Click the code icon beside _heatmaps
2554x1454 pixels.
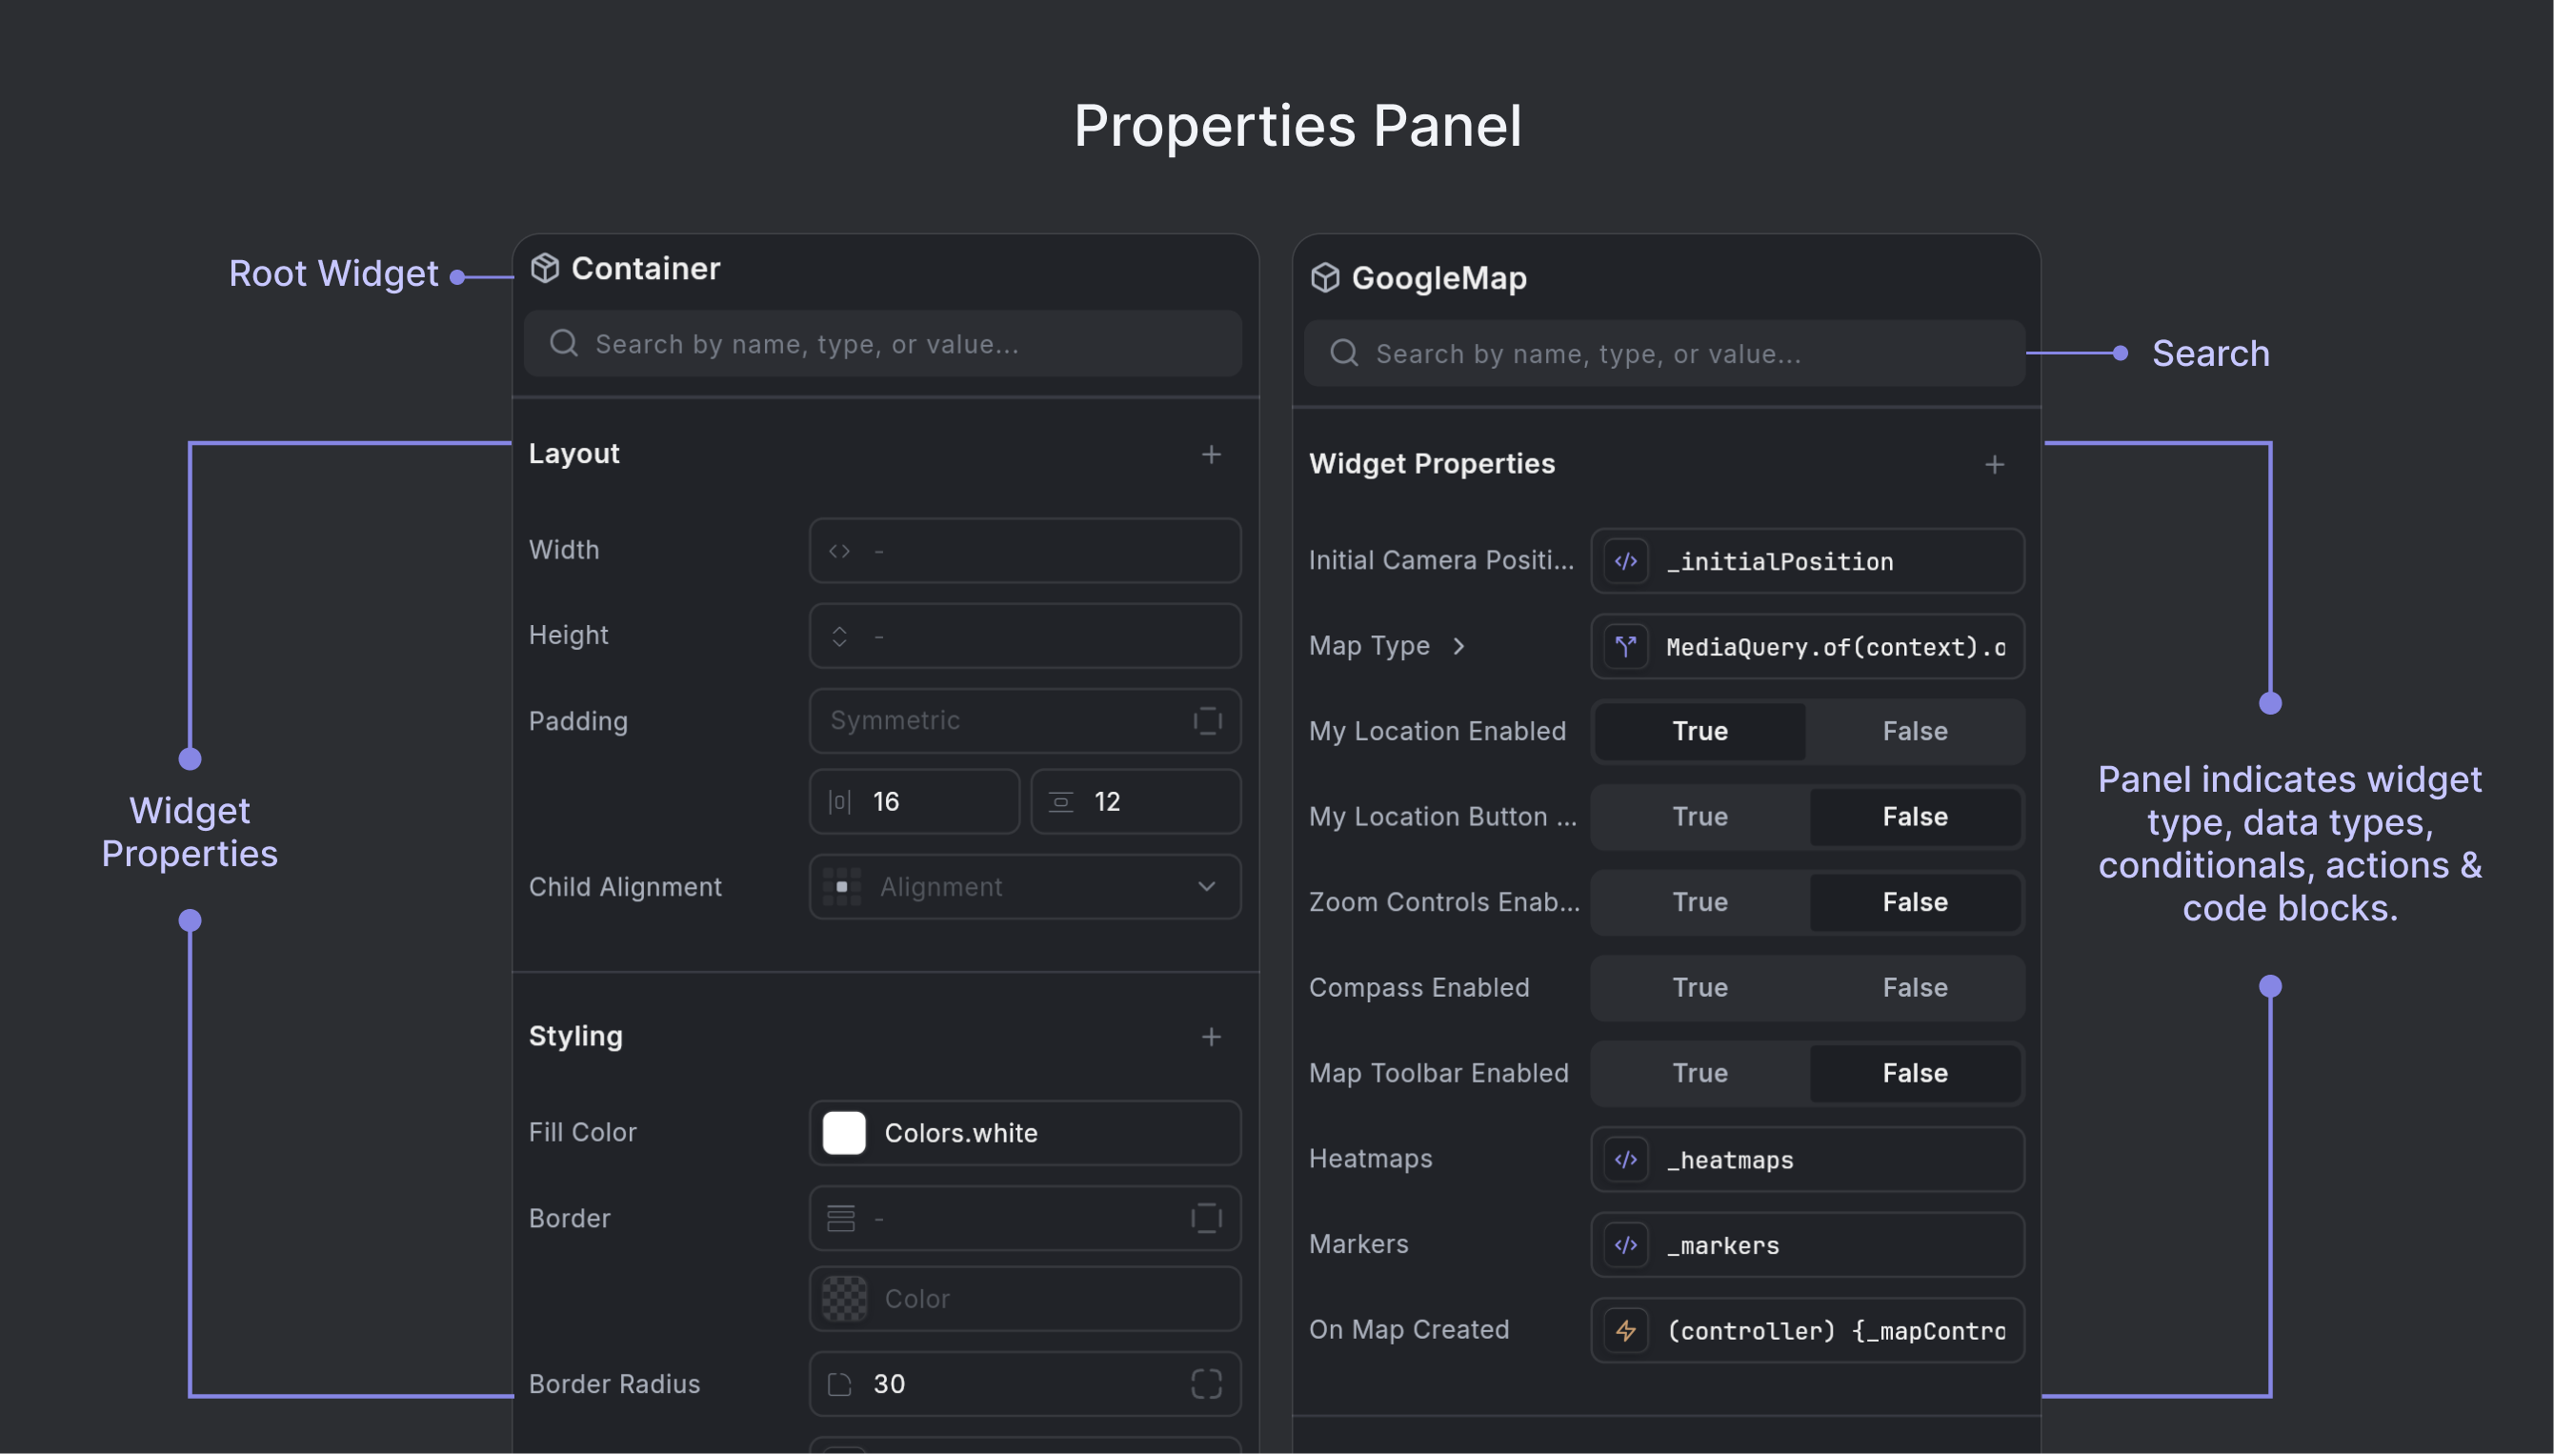tap(1625, 1160)
